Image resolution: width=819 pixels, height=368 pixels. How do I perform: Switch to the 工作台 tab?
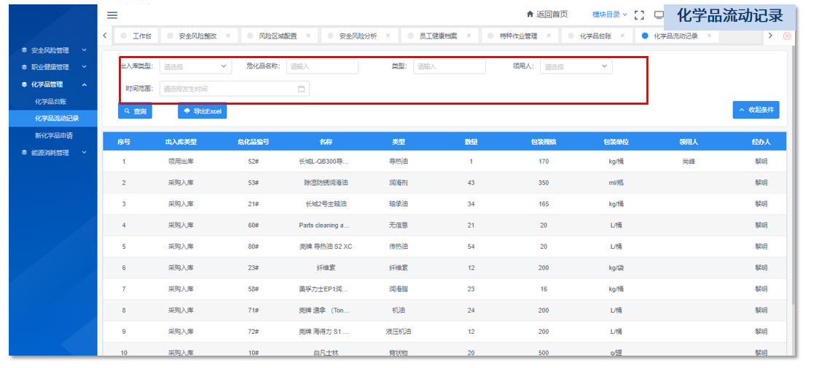142,36
